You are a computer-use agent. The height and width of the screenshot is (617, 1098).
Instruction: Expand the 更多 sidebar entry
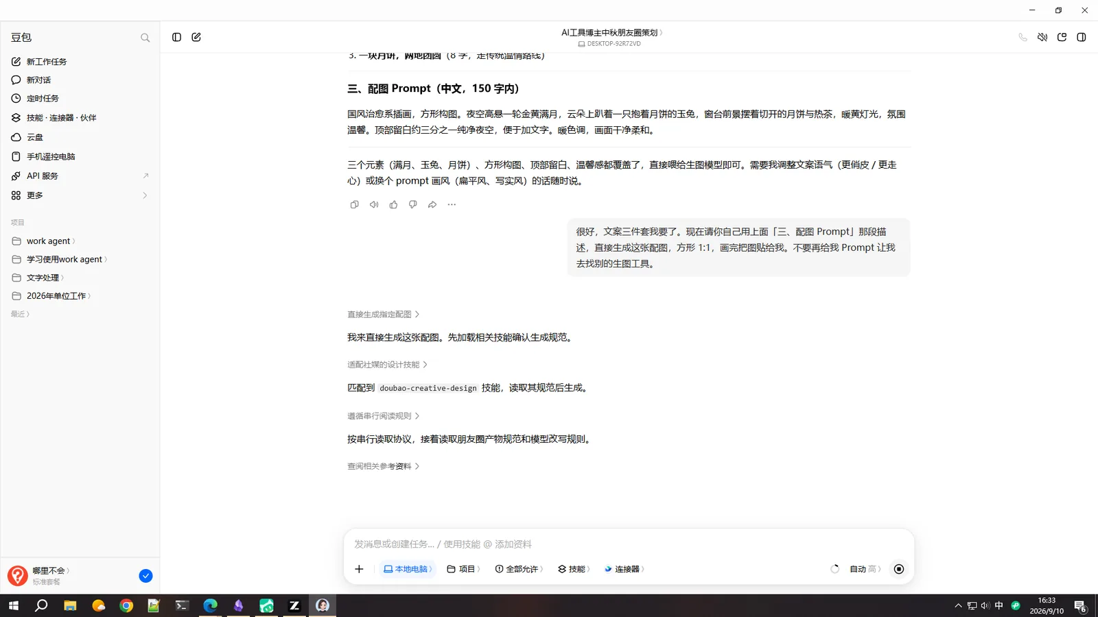[x=80, y=195]
